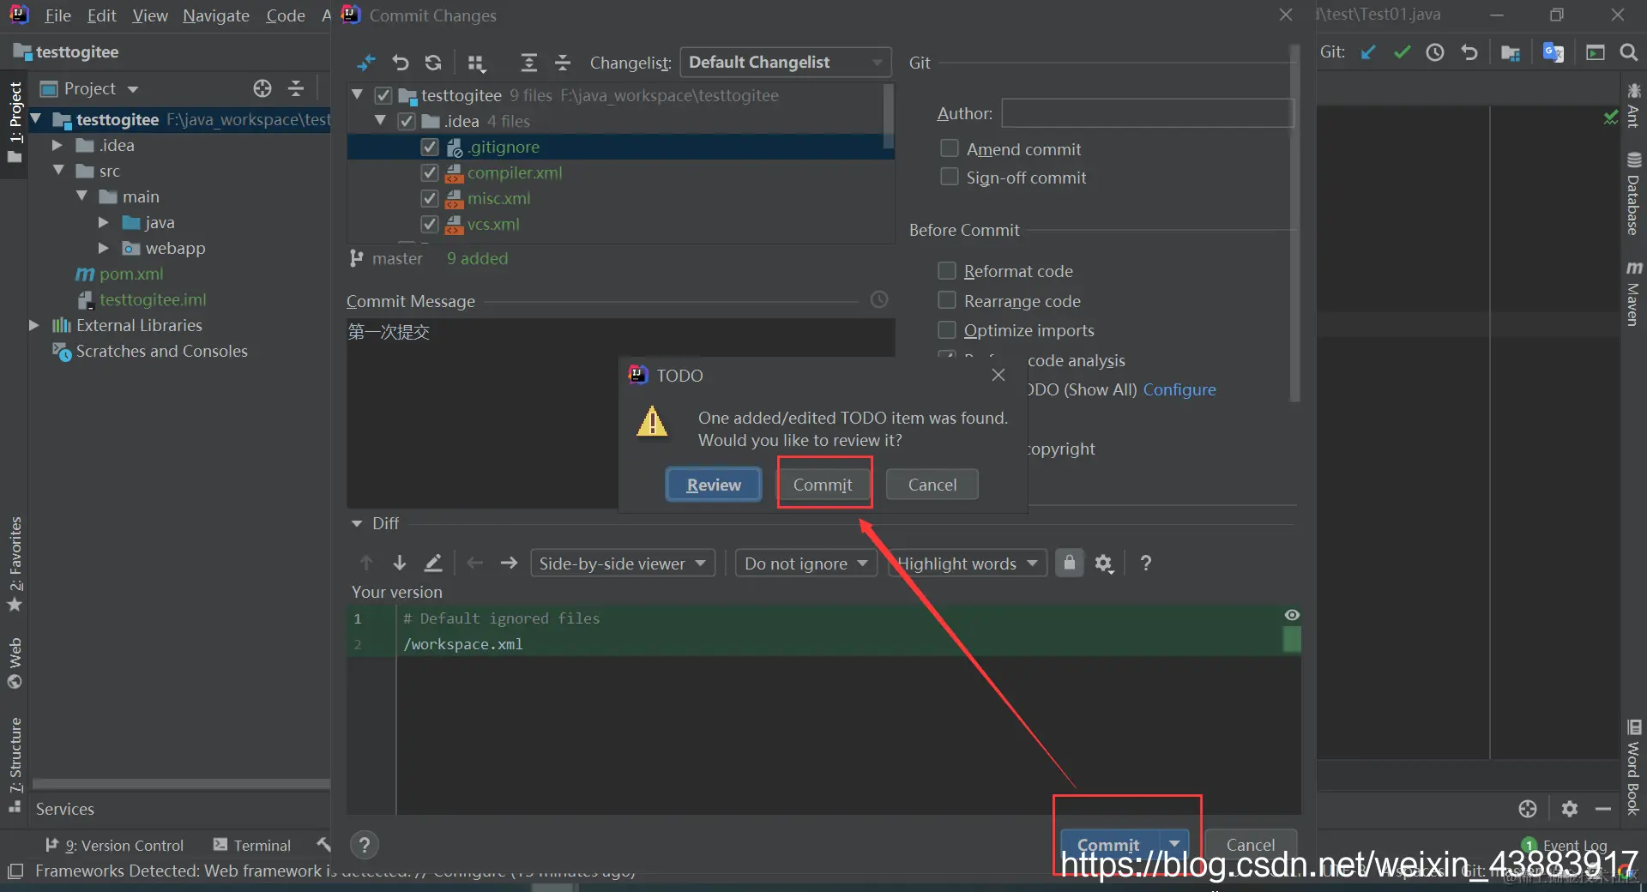
Task: Click the Collapse All icon in commit toolbar
Action: coord(563,63)
